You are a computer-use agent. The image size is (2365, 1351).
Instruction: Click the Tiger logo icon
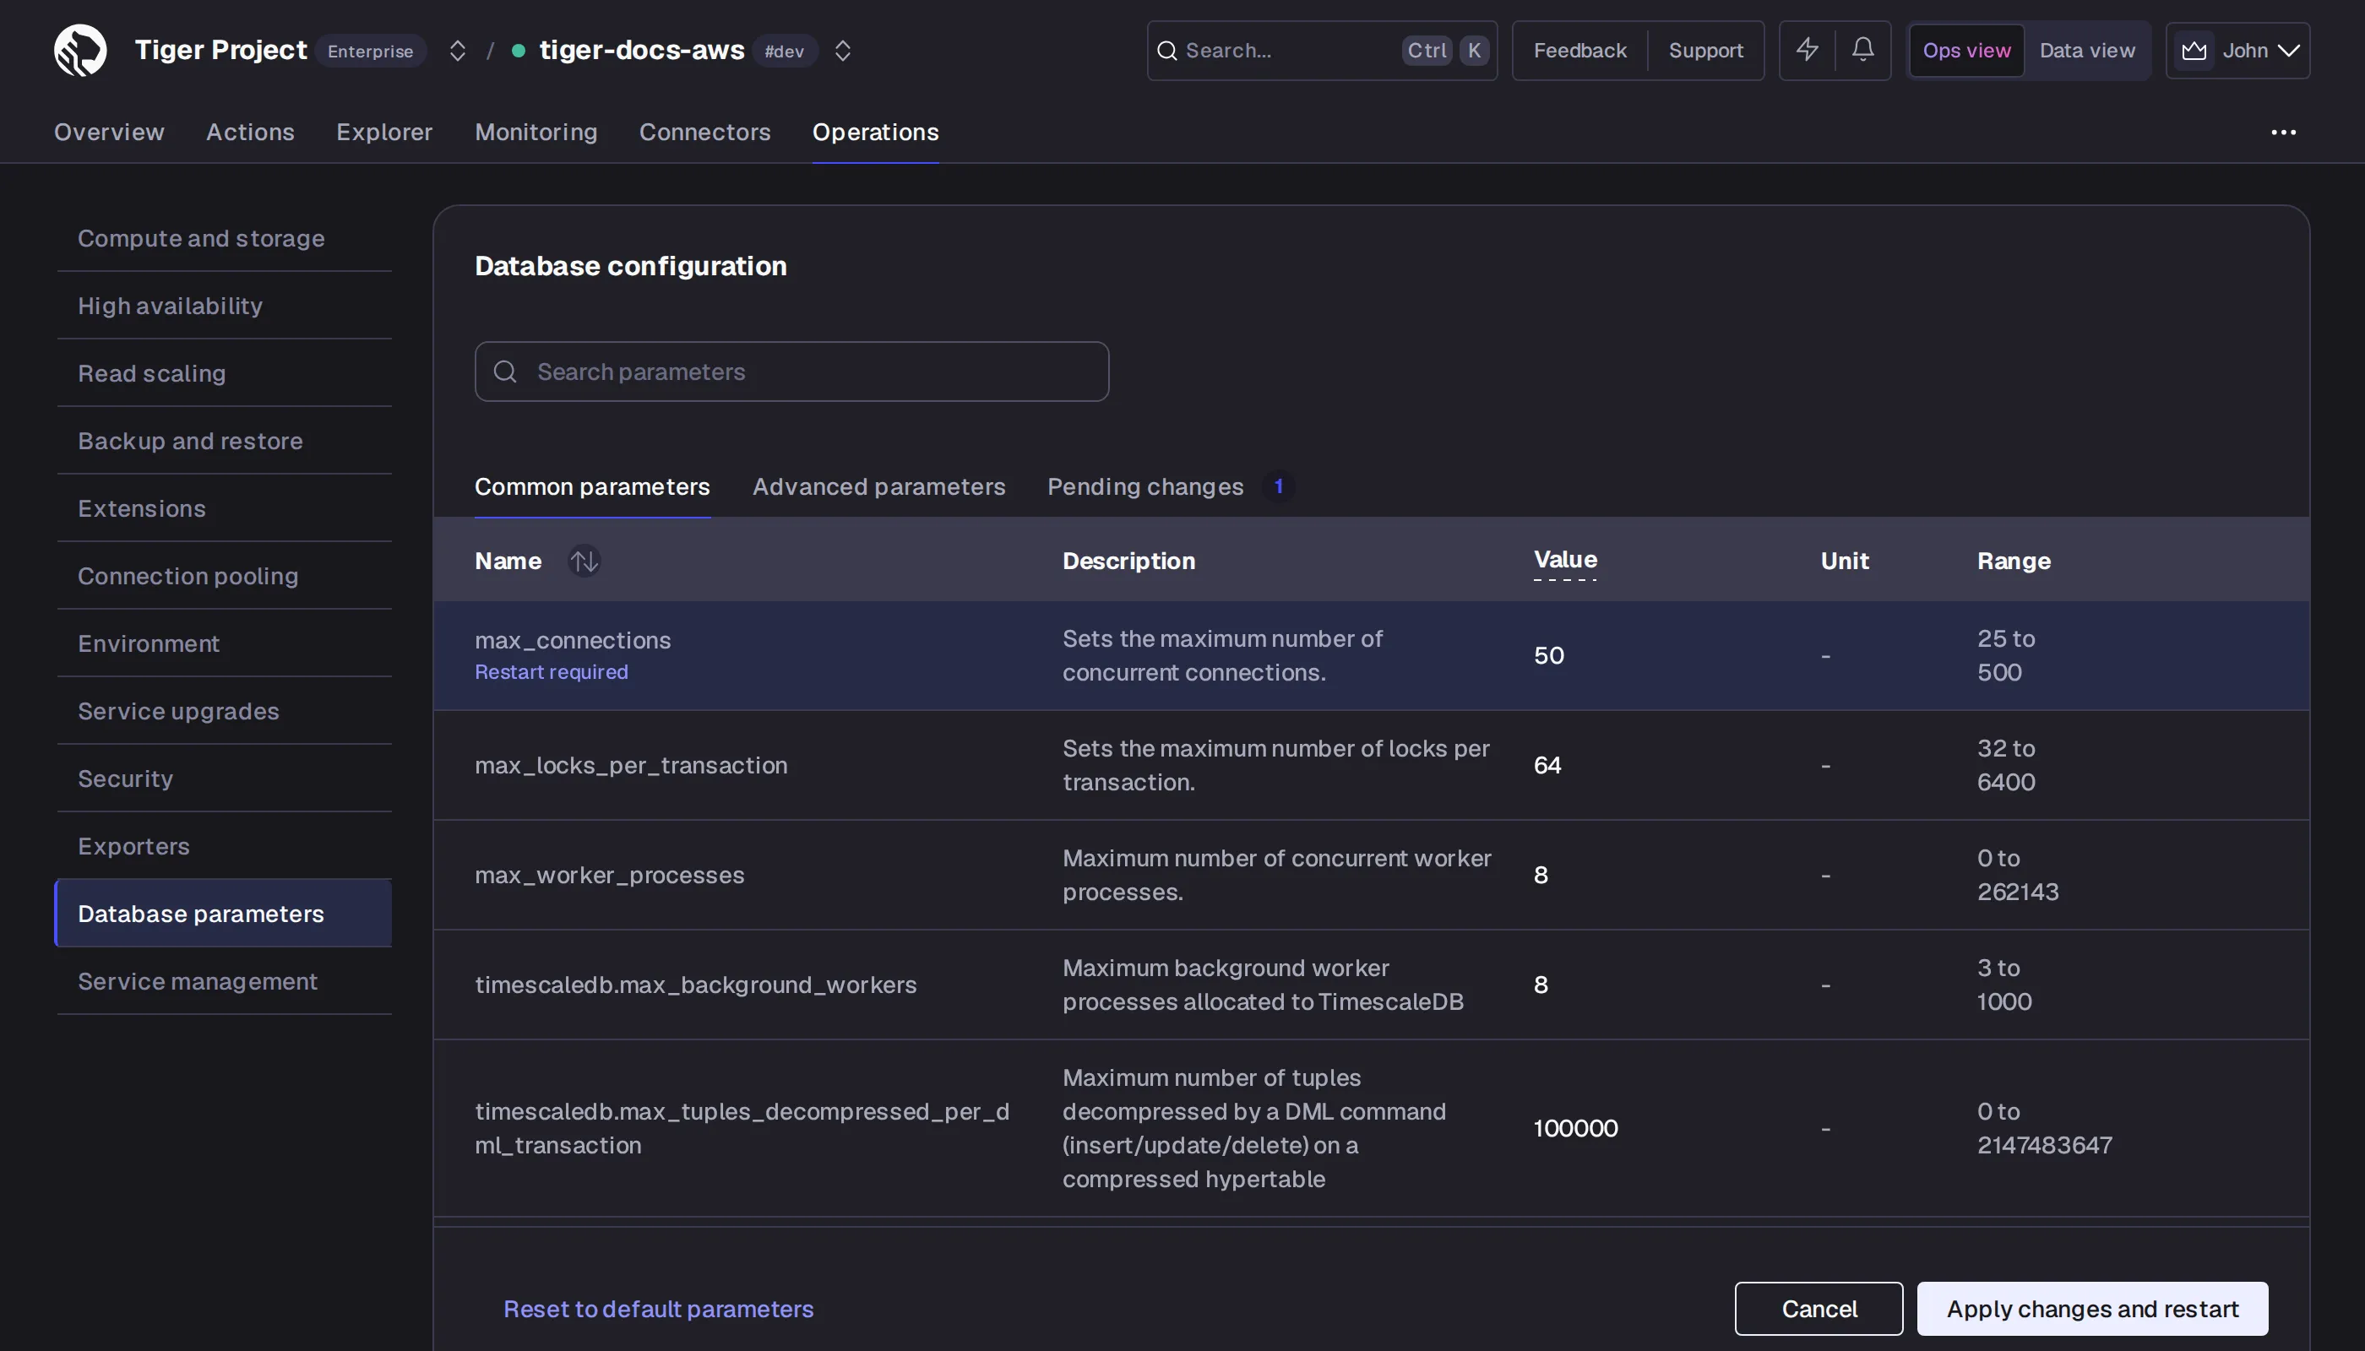80,50
